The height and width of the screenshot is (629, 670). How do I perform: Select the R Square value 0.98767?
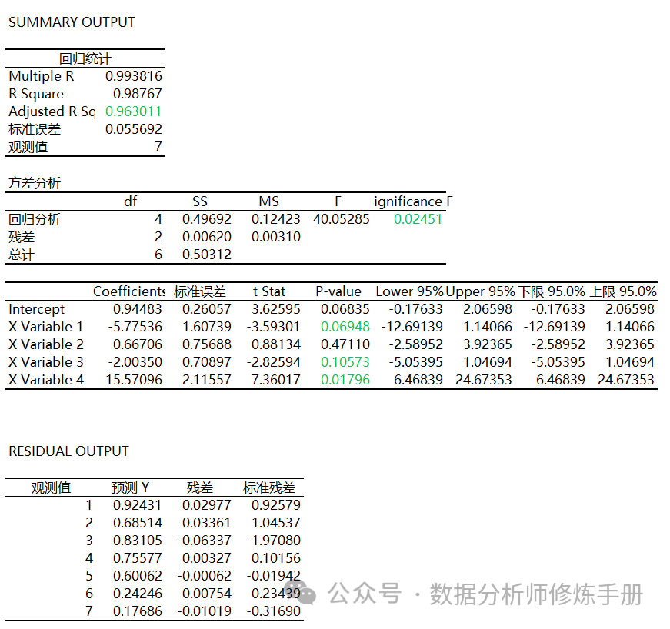click(137, 94)
